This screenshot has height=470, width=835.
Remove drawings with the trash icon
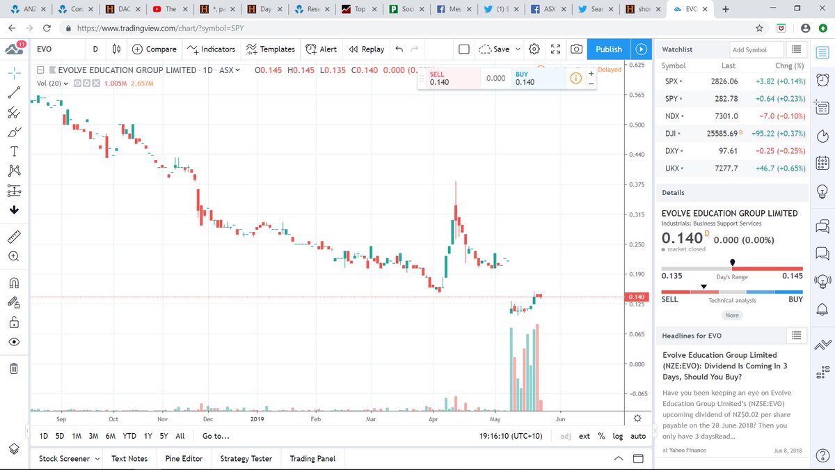(14, 368)
